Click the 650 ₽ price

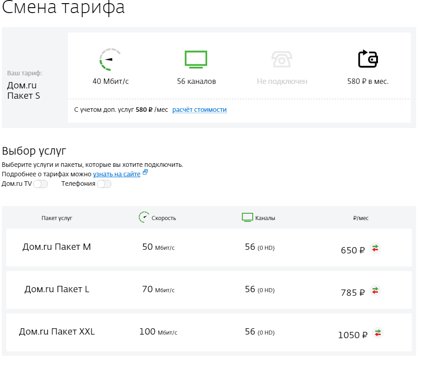[x=353, y=250]
